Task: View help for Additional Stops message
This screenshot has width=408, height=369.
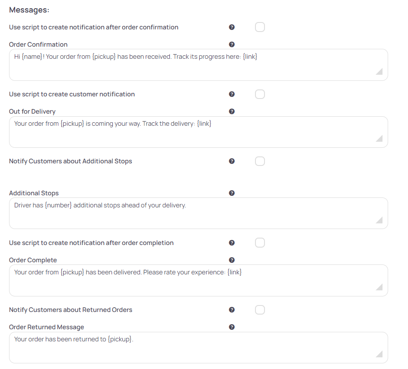Action: [x=232, y=193]
